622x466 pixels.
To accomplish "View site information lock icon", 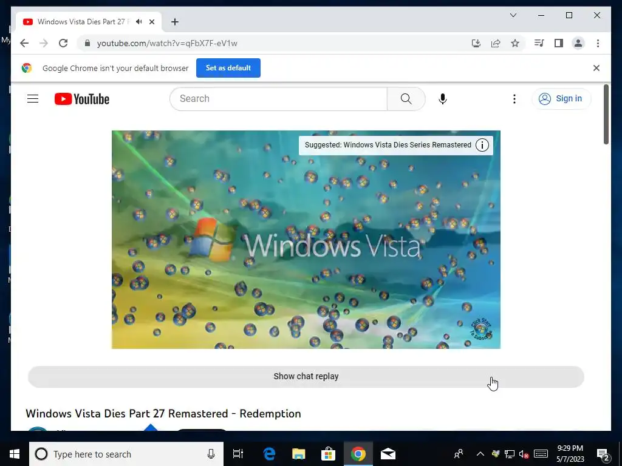I will (x=87, y=43).
